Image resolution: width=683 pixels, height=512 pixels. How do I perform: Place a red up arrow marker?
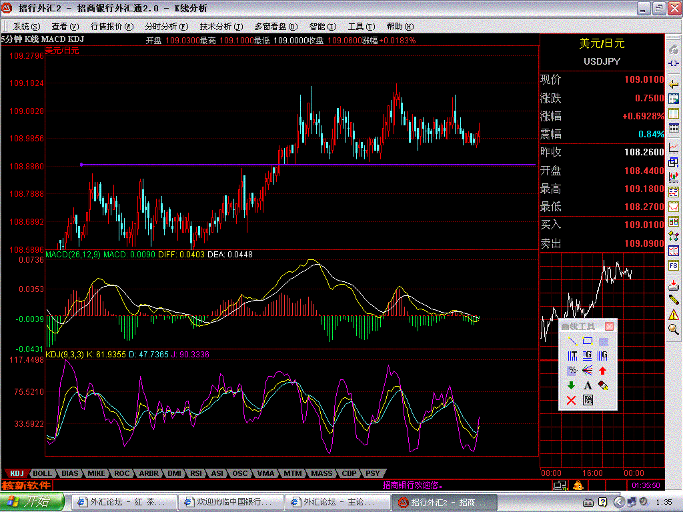pos(603,371)
